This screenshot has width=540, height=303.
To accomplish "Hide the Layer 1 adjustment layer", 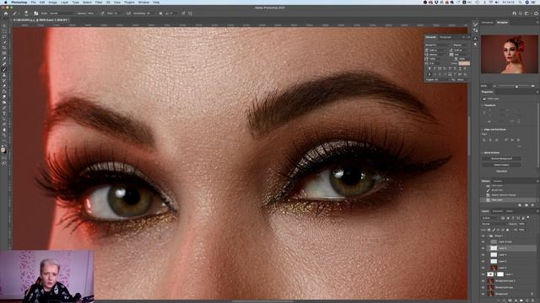I will click(483, 274).
